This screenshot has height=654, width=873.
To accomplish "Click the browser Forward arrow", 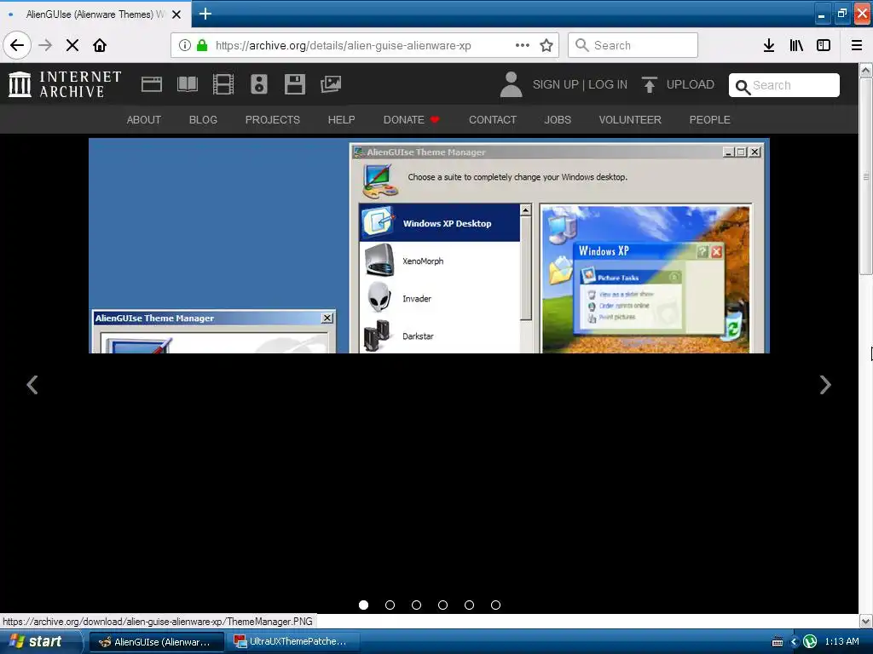I will point(45,45).
